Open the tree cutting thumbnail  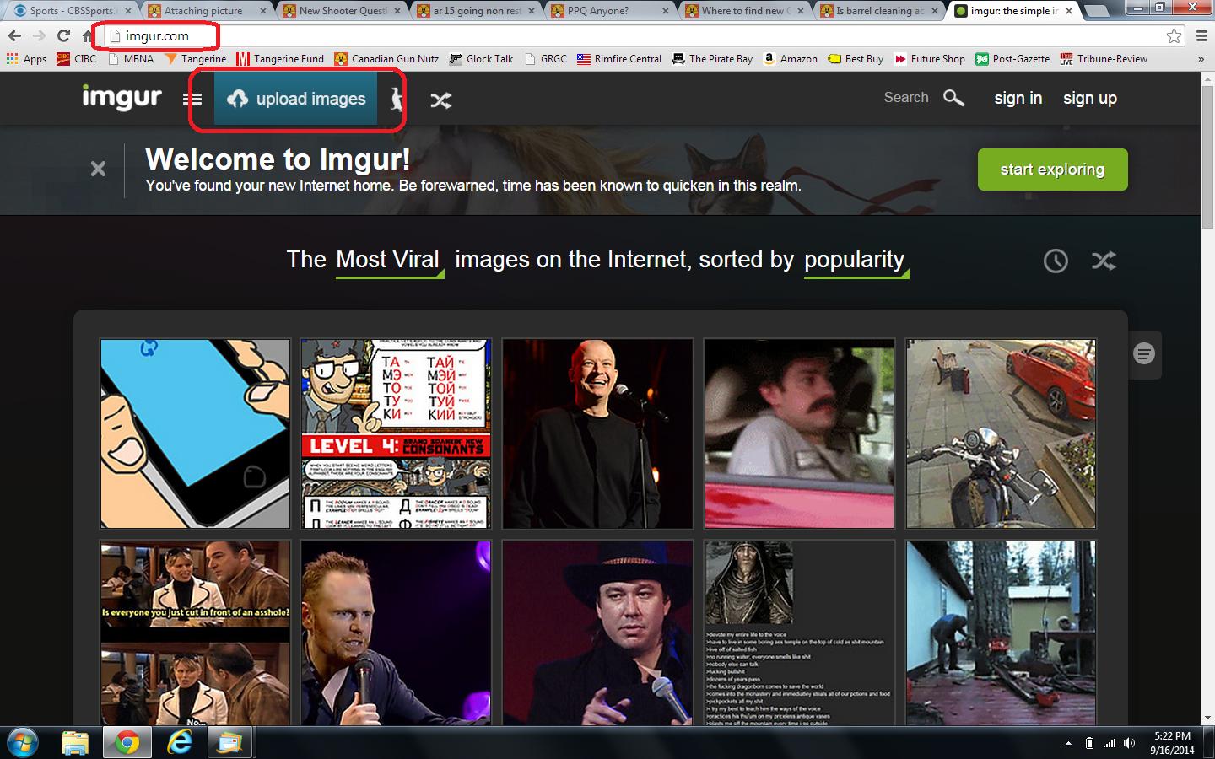1001,632
